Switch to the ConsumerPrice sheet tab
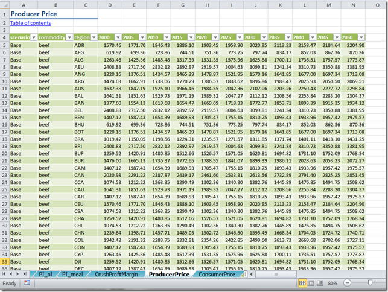Image resolution: width=388 pixels, height=292 pixels. pyautogui.click(x=216, y=274)
